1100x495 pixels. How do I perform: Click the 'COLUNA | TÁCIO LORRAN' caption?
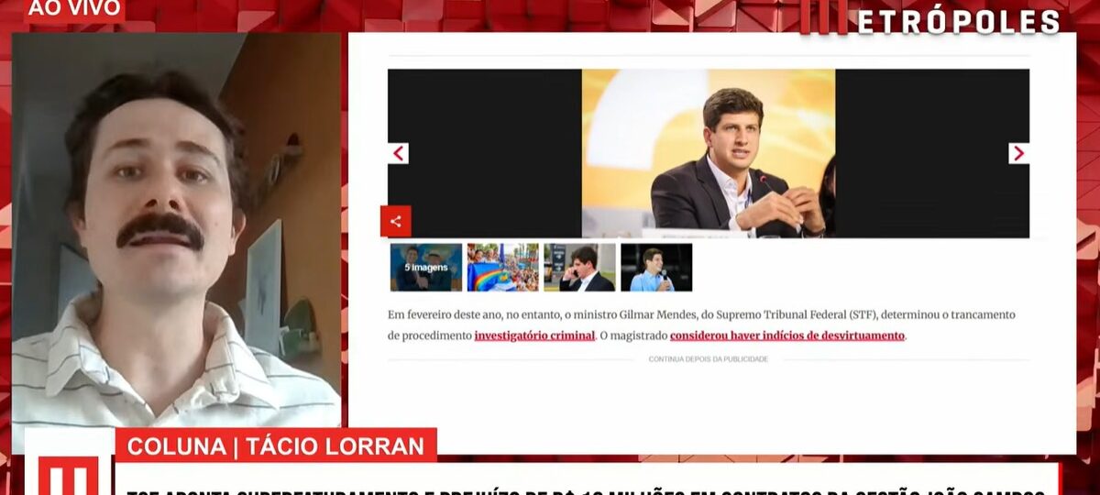click(x=276, y=446)
